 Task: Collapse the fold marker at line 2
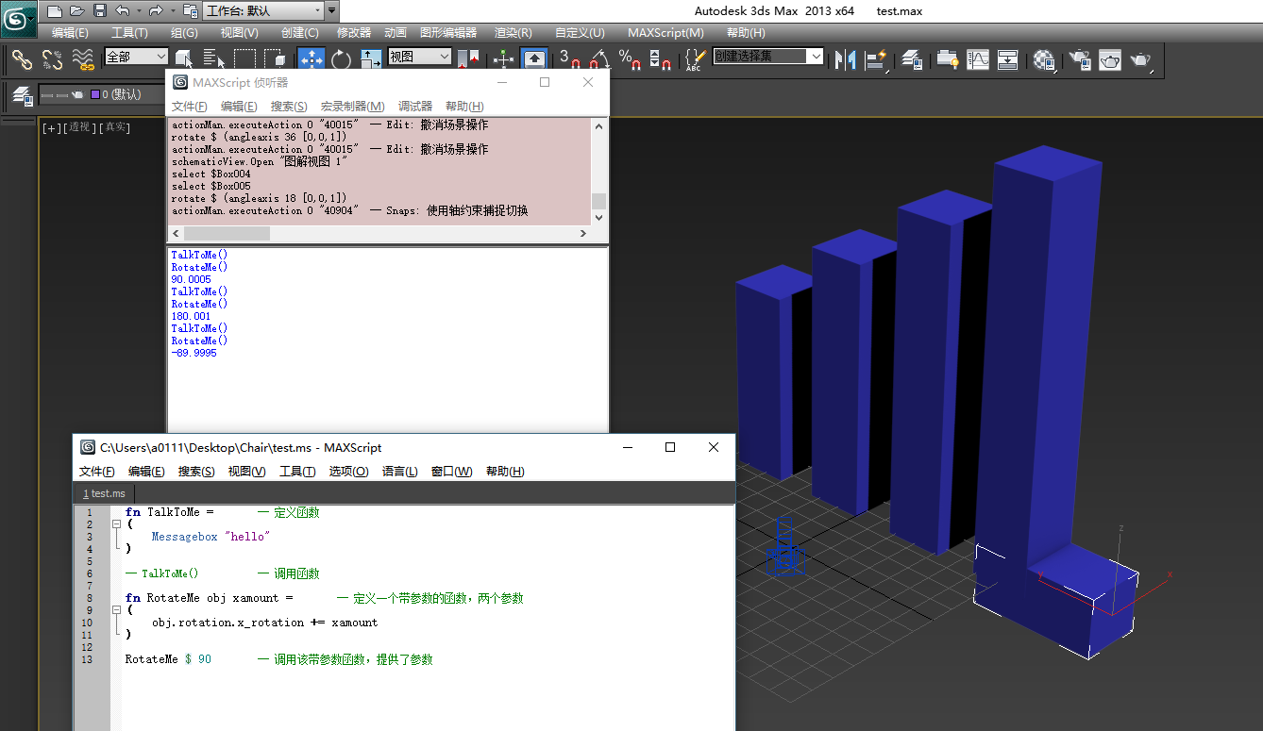click(x=115, y=524)
